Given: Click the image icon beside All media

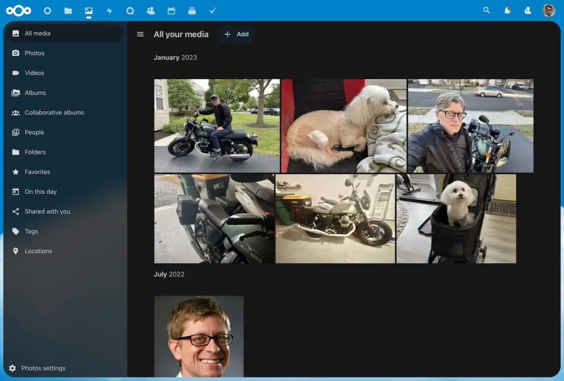Looking at the screenshot, I should (x=15, y=33).
